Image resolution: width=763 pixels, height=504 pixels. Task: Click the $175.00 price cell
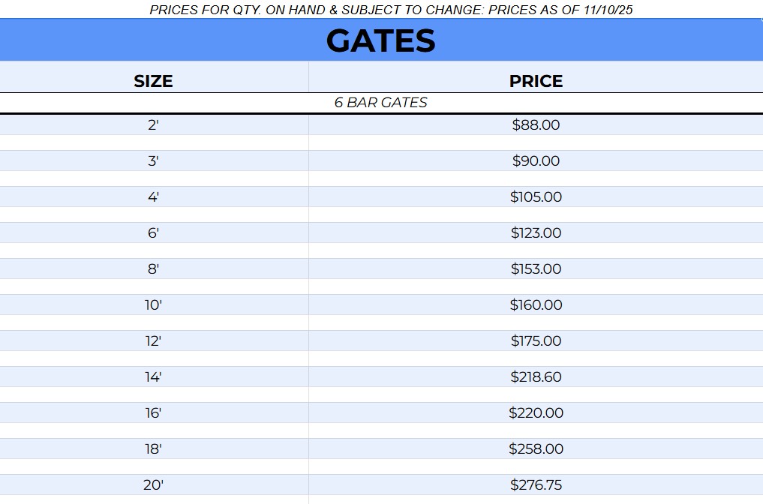536,341
